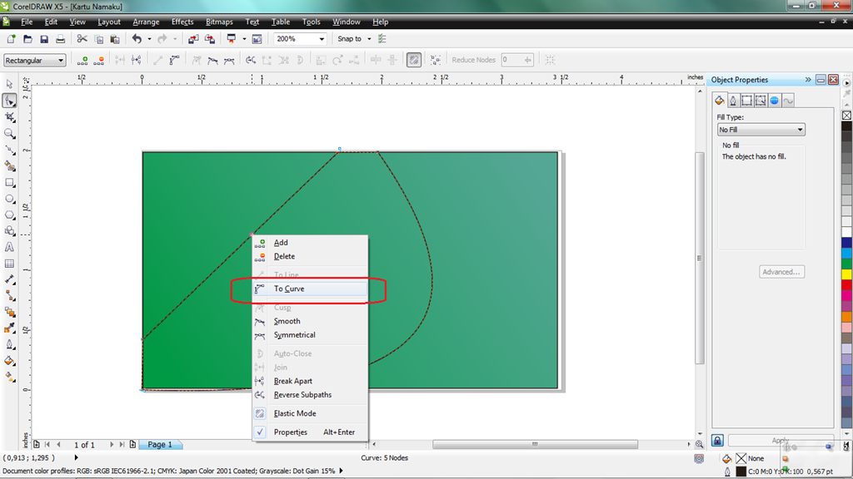
Task: Open the 200% zoom level dropdown
Action: 322,39
